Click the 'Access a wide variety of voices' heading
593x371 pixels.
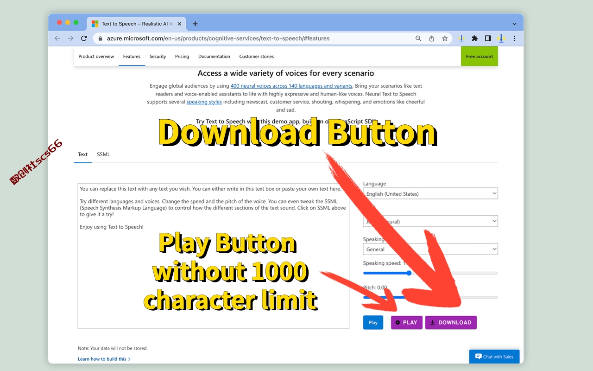click(286, 73)
